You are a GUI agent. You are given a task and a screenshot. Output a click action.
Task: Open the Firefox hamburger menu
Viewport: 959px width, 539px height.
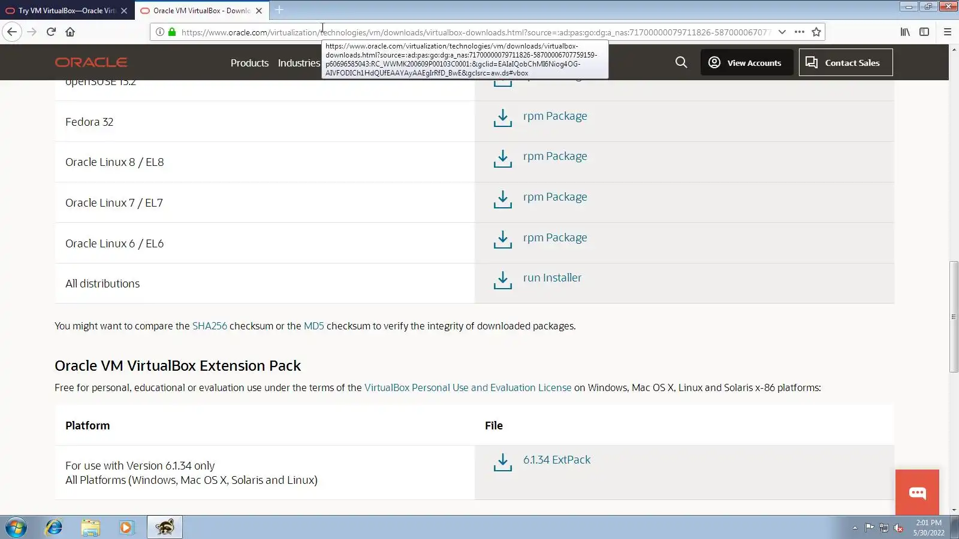[x=948, y=32]
